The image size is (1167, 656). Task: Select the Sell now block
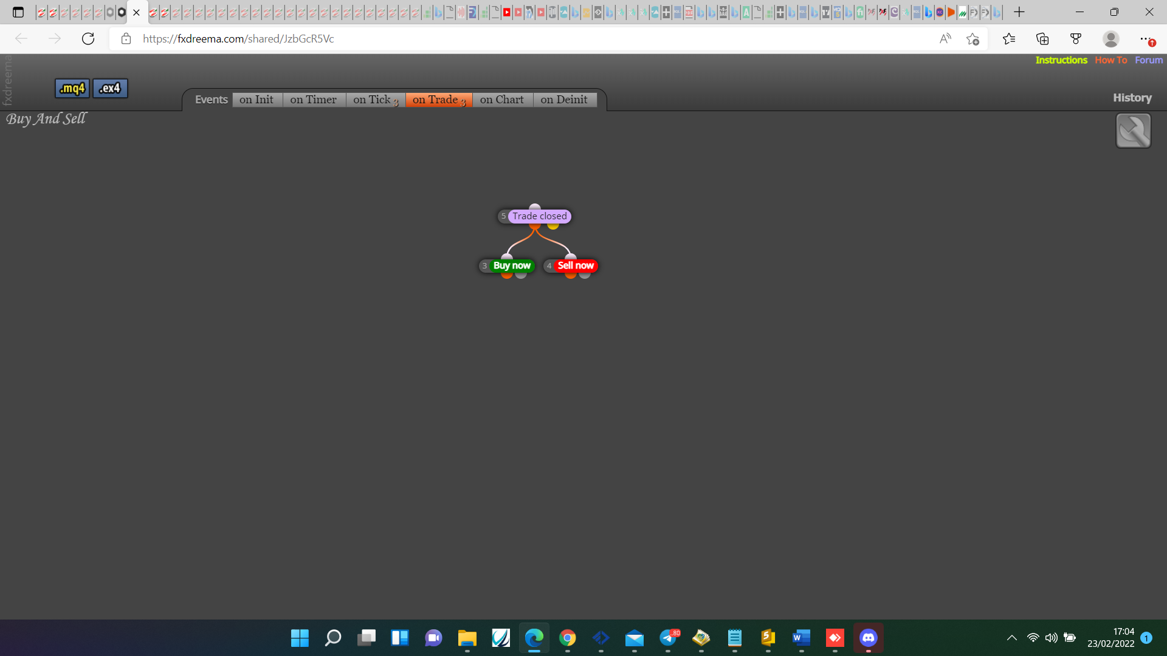point(576,266)
